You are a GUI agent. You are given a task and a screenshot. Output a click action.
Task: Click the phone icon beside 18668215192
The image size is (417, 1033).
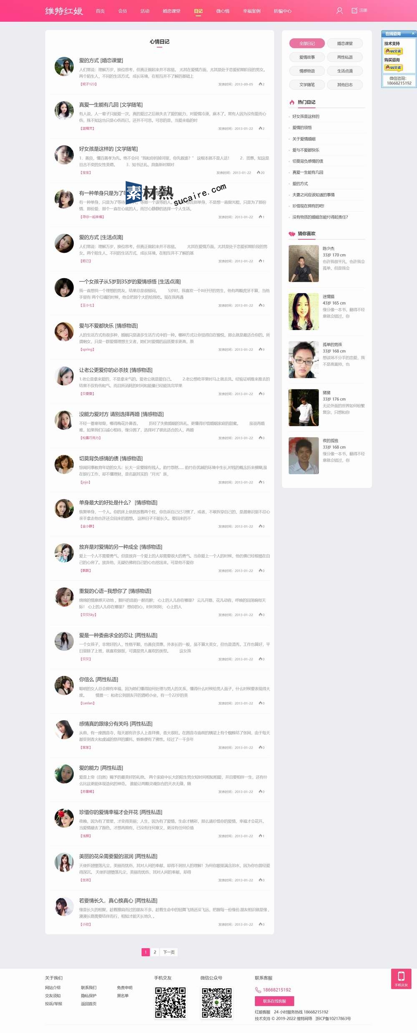click(x=258, y=990)
